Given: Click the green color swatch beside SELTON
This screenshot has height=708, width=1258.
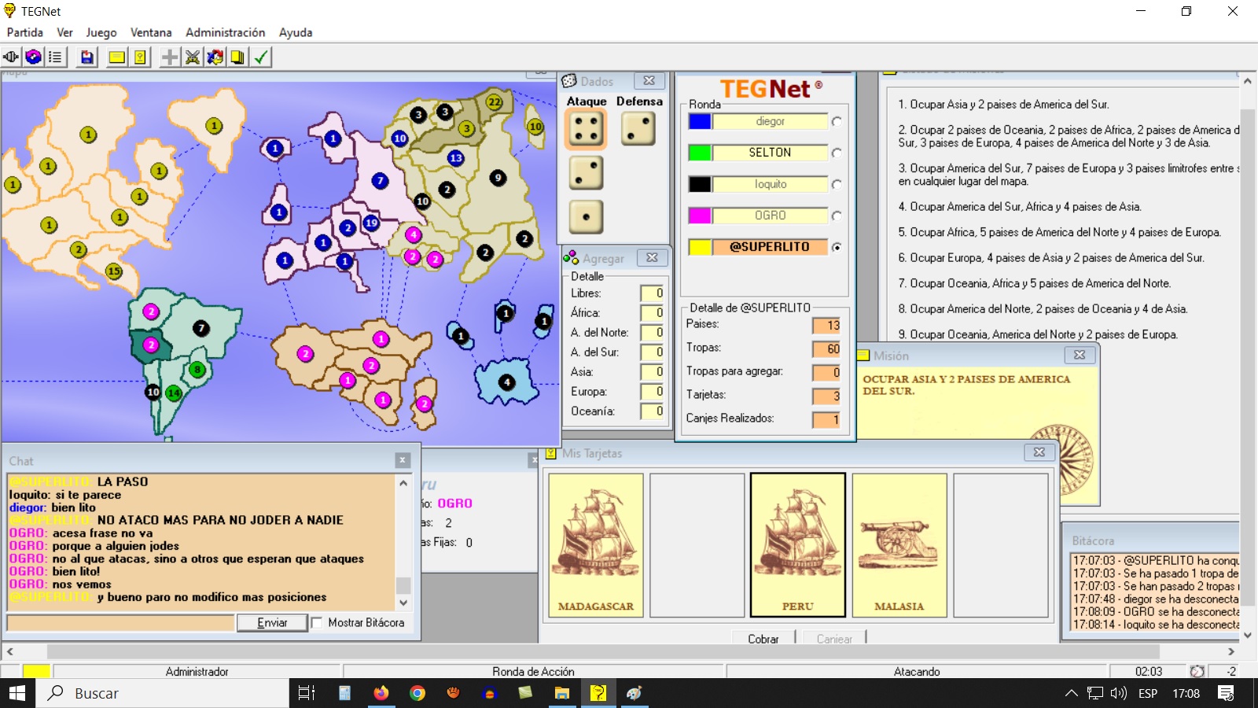Looking at the screenshot, I should (699, 153).
